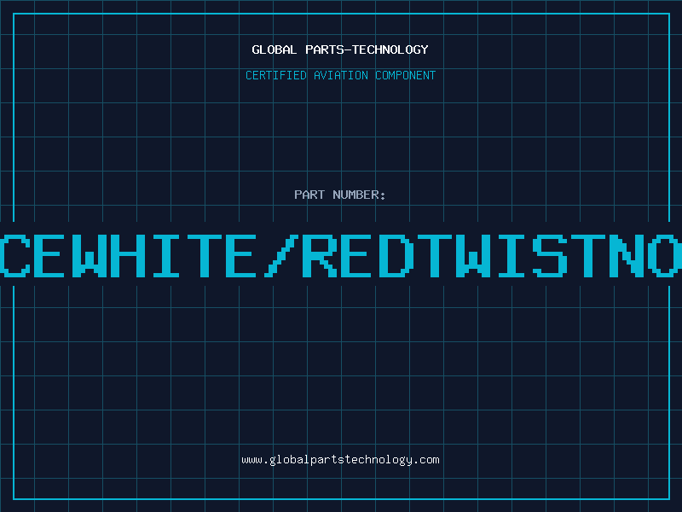Click the 'GLOBAL PARTS-TECHNOLOGY' heading
The image size is (682, 512).
(340, 49)
